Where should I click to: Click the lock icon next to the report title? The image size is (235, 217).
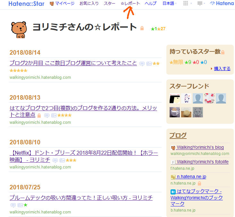[x=142, y=28]
